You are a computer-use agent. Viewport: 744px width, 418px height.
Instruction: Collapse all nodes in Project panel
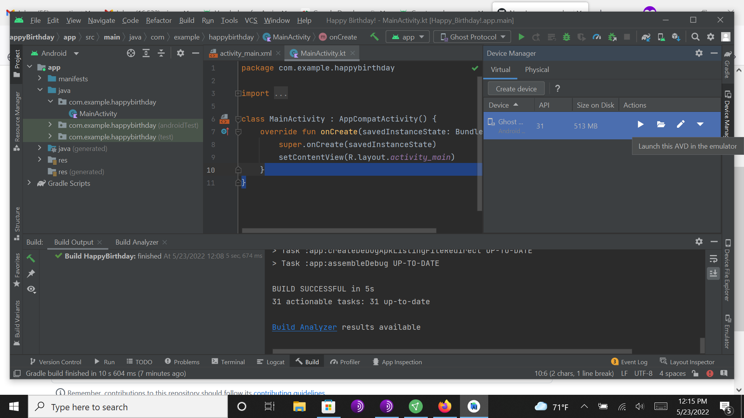point(161,53)
